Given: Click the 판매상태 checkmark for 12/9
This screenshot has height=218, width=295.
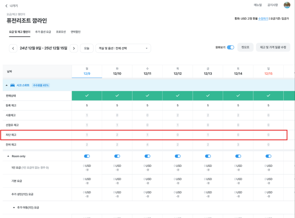Looking at the screenshot, I should click(x=87, y=95).
